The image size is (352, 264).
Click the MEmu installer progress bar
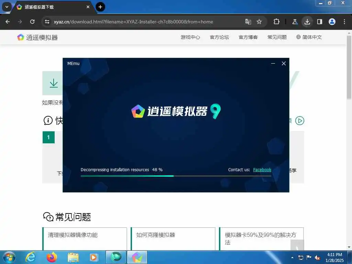(176, 176)
